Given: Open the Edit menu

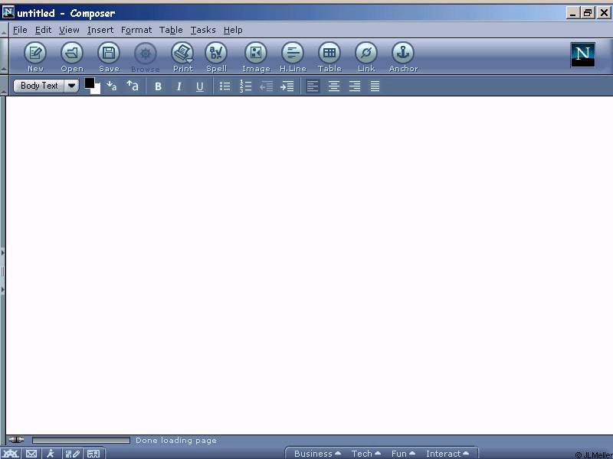Looking at the screenshot, I should pos(43,30).
